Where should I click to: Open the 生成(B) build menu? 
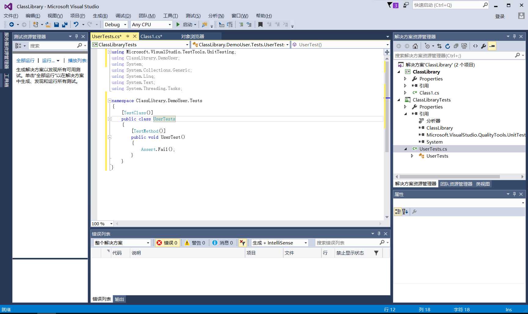coord(100,16)
